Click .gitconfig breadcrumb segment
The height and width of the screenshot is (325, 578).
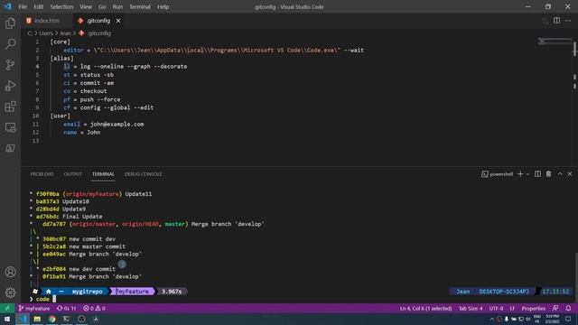coord(95,33)
